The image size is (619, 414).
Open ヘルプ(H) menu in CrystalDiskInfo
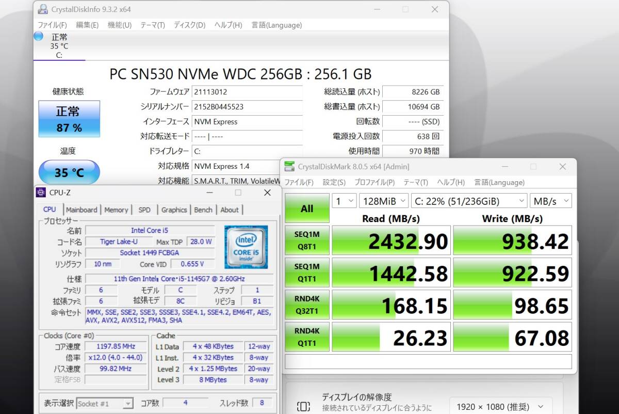228,25
